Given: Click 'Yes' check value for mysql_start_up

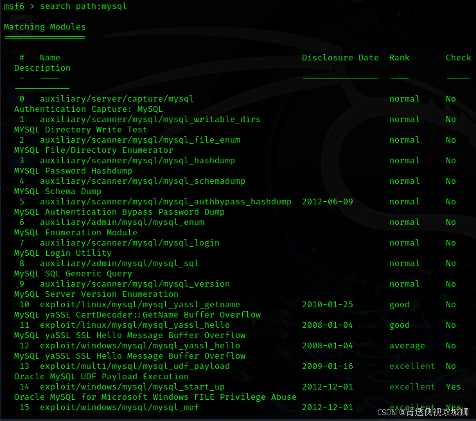Looking at the screenshot, I should 454,387.
